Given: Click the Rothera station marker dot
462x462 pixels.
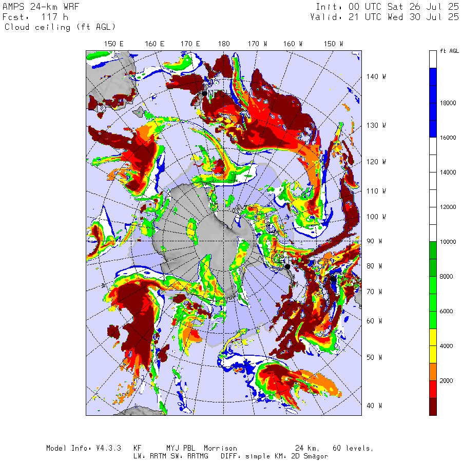Looking at the screenshot, I should 287,266.
